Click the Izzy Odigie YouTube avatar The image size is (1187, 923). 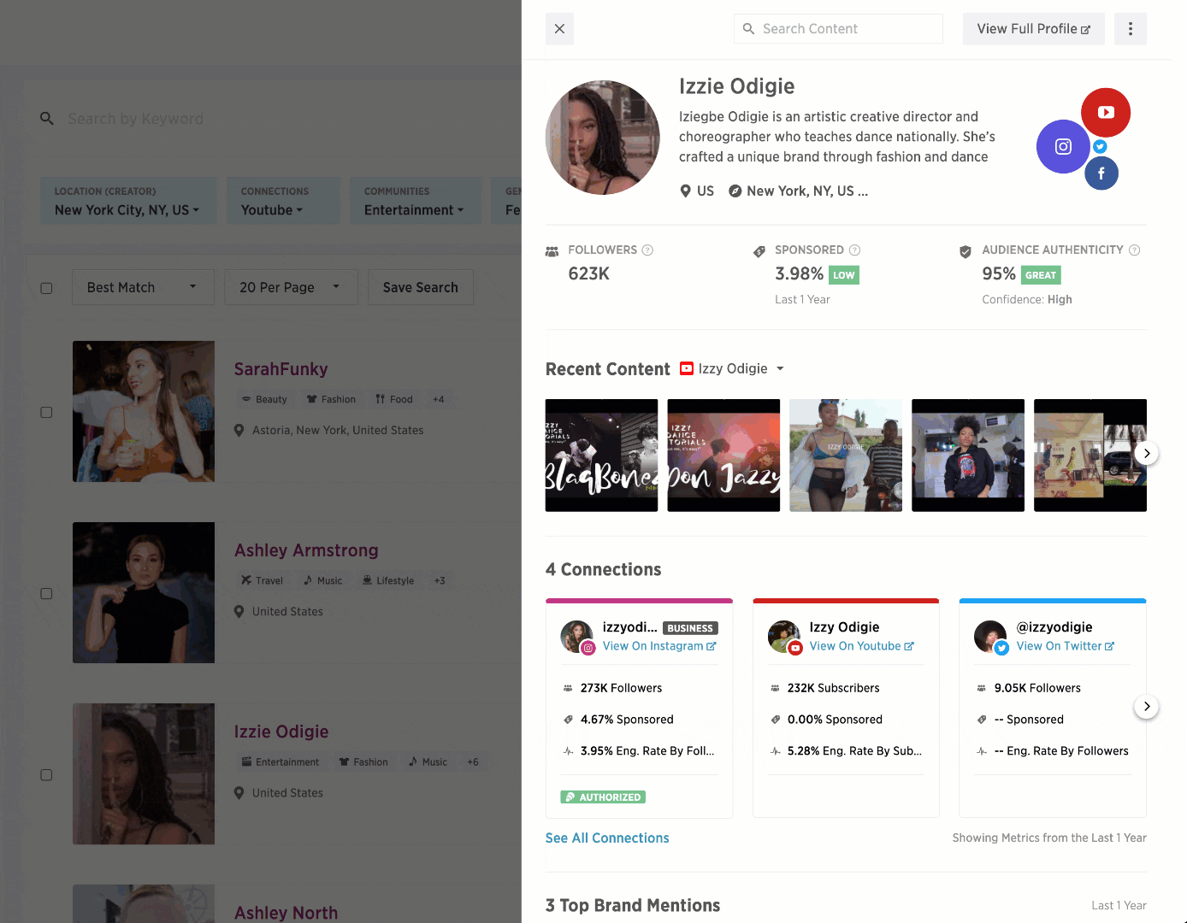(784, 637)
